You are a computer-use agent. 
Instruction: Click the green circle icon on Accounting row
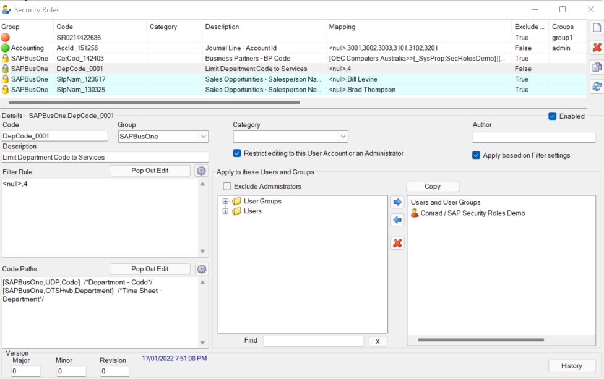(5, 48)
